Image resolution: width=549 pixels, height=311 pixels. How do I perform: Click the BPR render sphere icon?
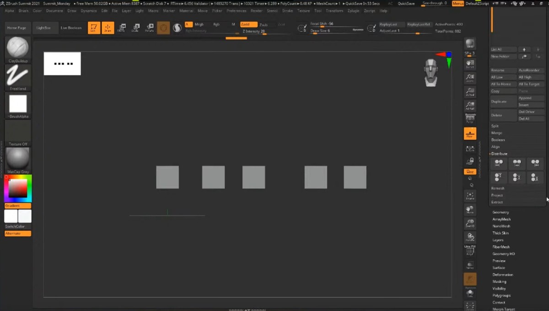coord(470,44)
